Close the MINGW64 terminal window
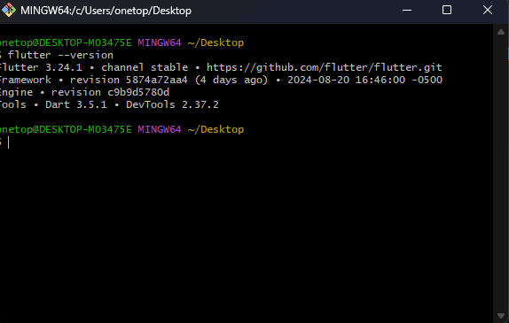509x323 pixels. 487,10
